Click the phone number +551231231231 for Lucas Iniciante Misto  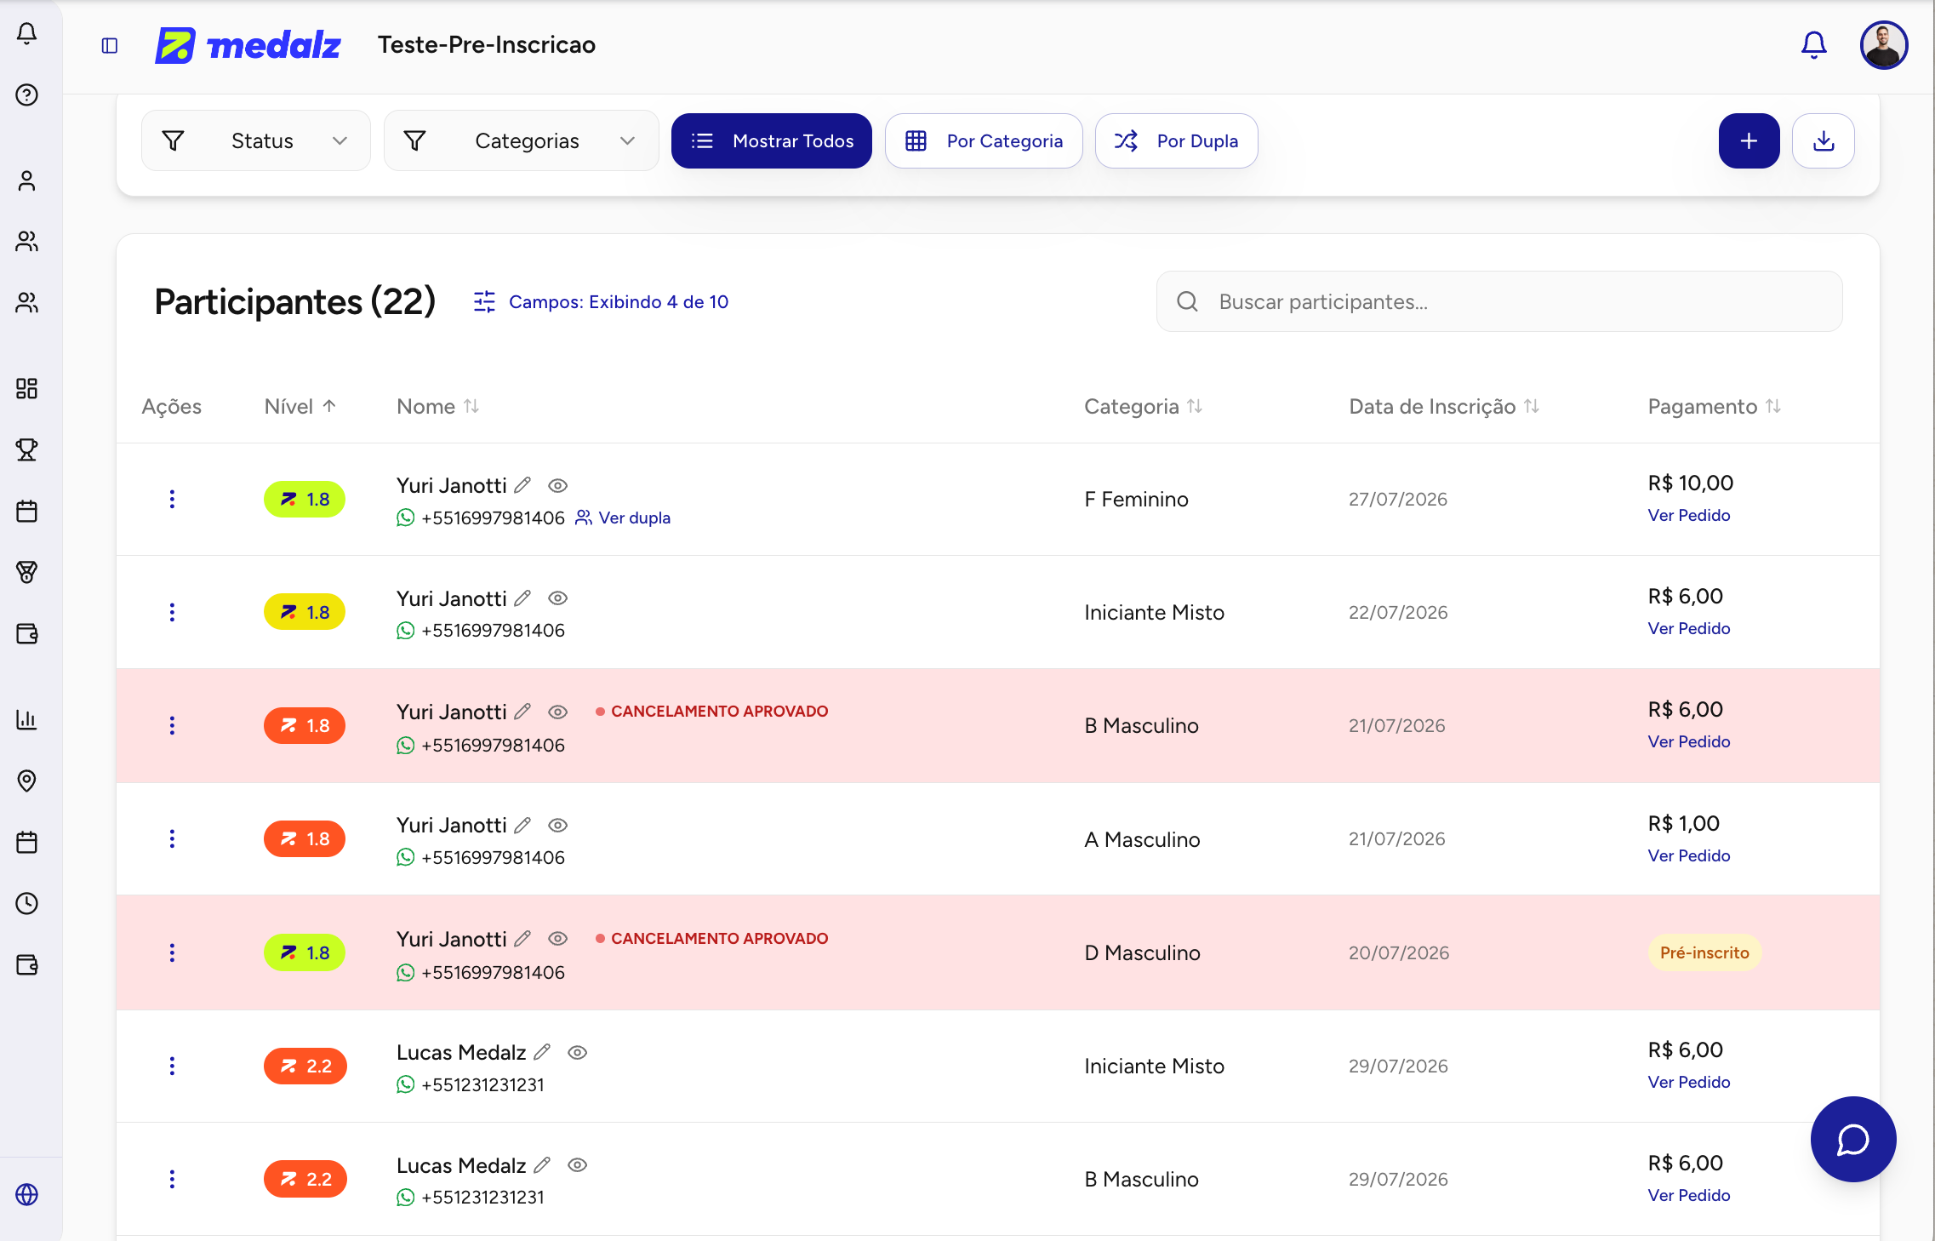483,1085
